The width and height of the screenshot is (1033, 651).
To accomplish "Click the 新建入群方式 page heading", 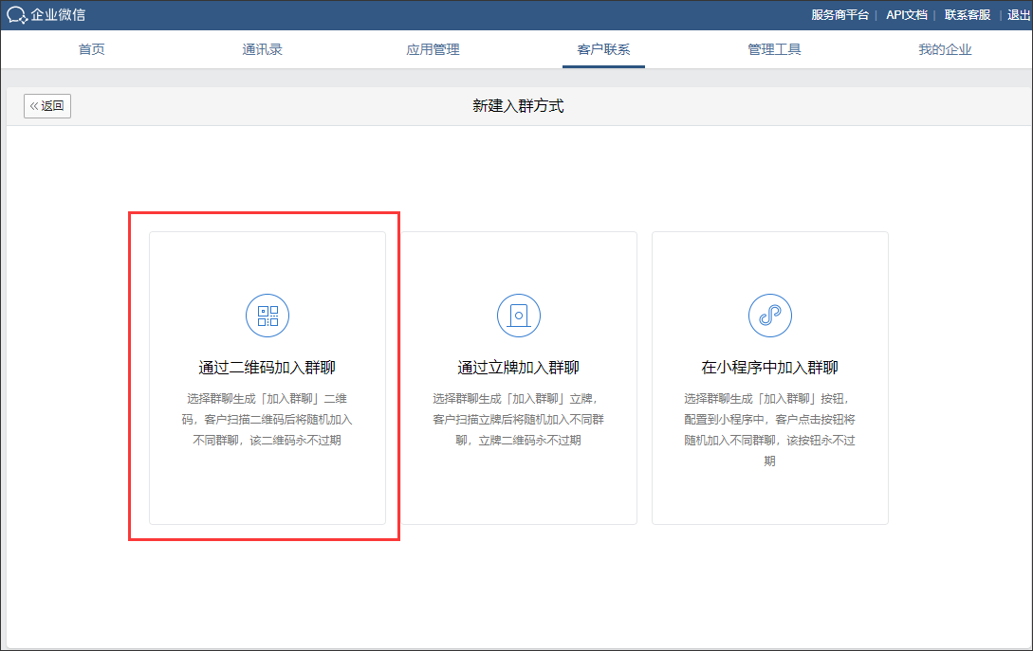I will [x=518, y=106].
